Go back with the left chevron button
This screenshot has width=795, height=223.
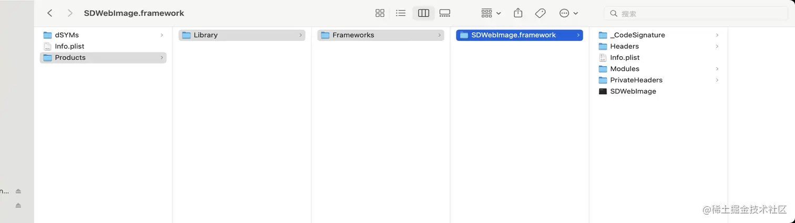[x=50, y=13]
